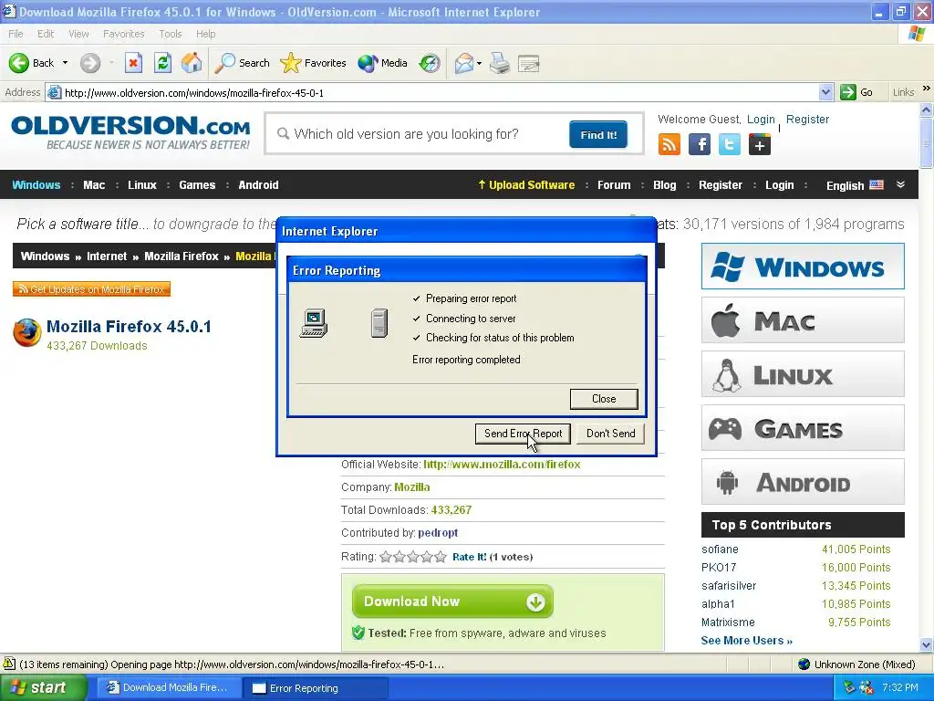This screenshot has width=934, height=701.
Task: Click the Windows Start button
Action: click(43, 688)
